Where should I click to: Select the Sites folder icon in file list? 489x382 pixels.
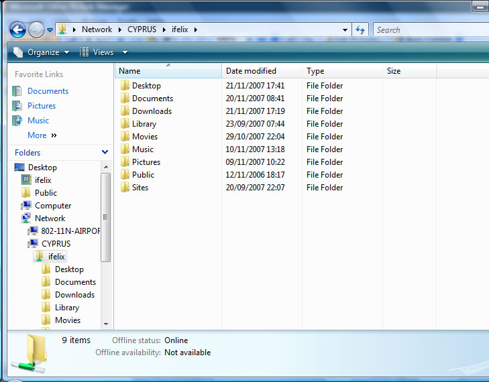point(125,188)
